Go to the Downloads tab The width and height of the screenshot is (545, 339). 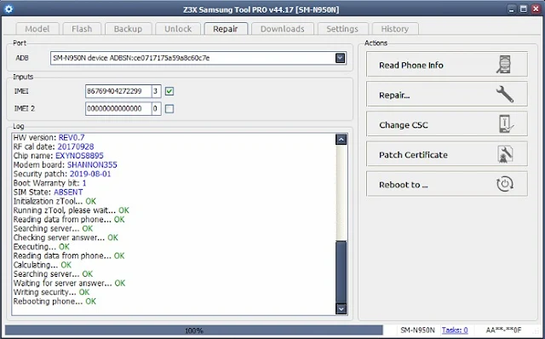(x=283, y=29)
